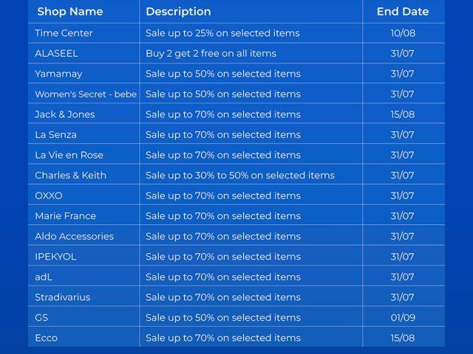Select the Charles & Keith shop name
This screenshot has width=473, height=354.
(x=70, y=176)
